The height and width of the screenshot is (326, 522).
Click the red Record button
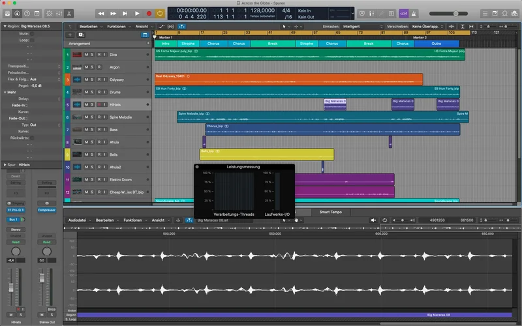149,13
